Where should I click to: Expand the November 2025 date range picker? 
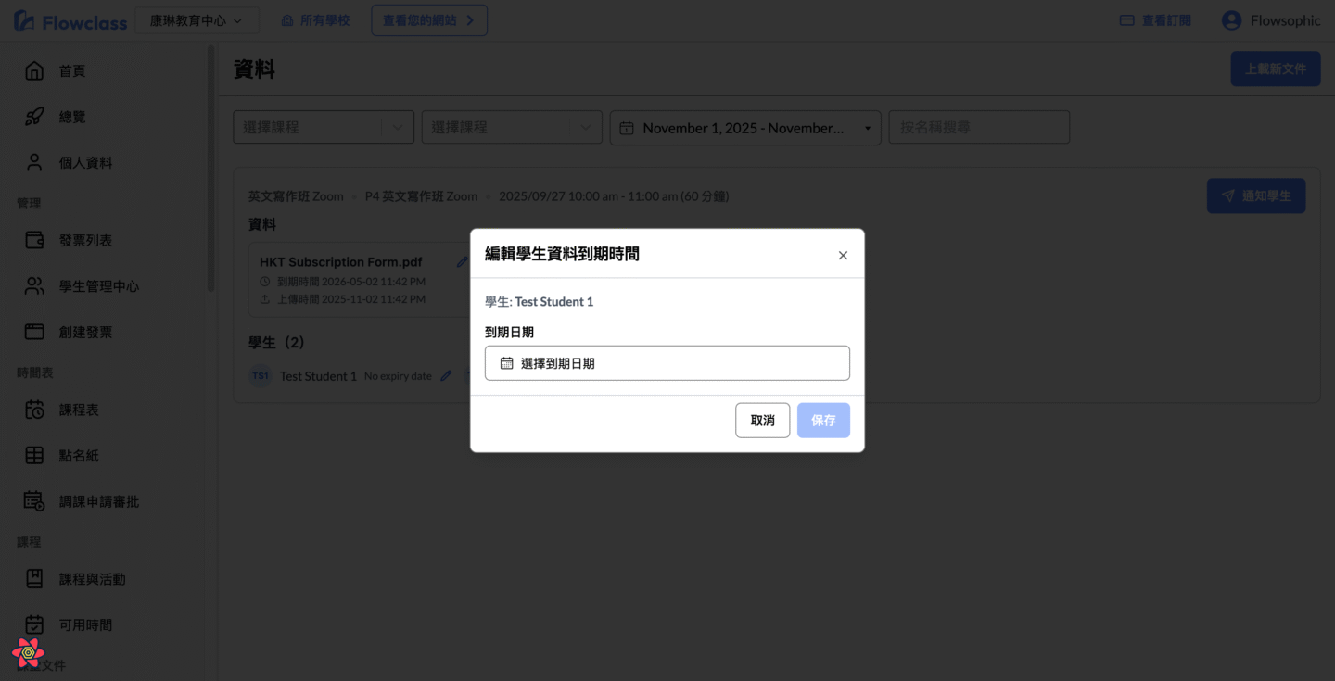pos(744,128)
